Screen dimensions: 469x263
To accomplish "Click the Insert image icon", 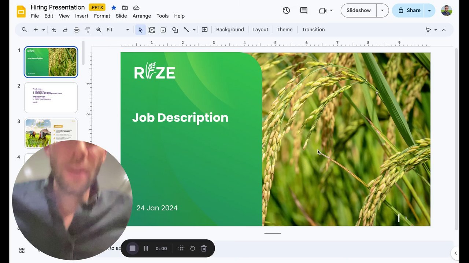I will click(x=163, y=30).
